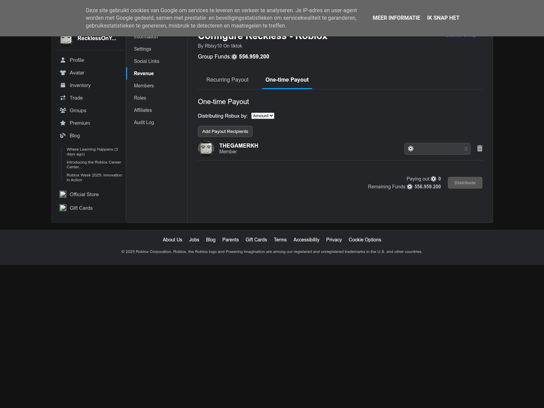
Task: Click Gift Cards footer link
Action: click(256, 240)
